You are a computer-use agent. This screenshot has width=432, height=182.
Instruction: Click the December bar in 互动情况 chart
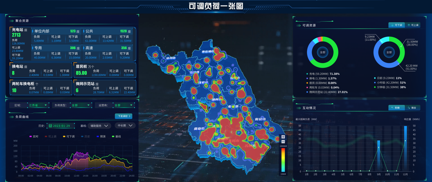406,148
